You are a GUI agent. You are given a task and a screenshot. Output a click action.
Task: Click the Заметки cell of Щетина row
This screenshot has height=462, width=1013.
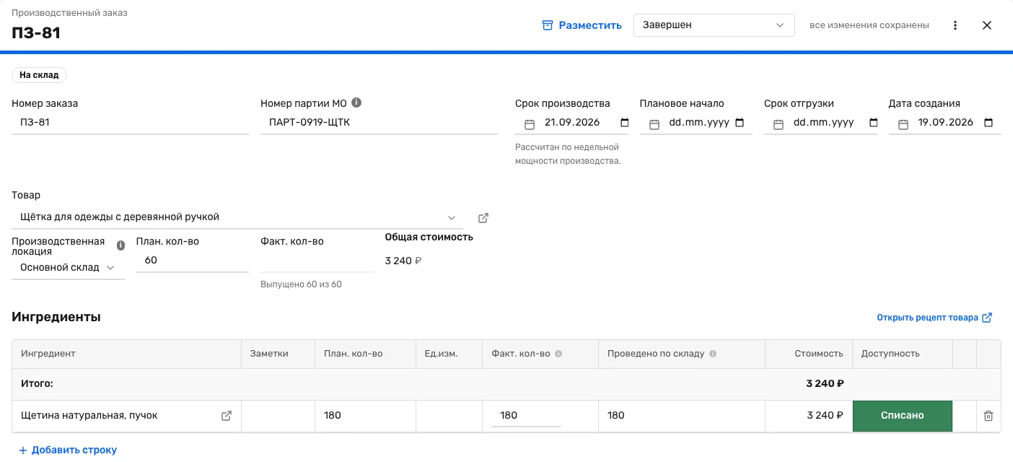click(278, 416)
